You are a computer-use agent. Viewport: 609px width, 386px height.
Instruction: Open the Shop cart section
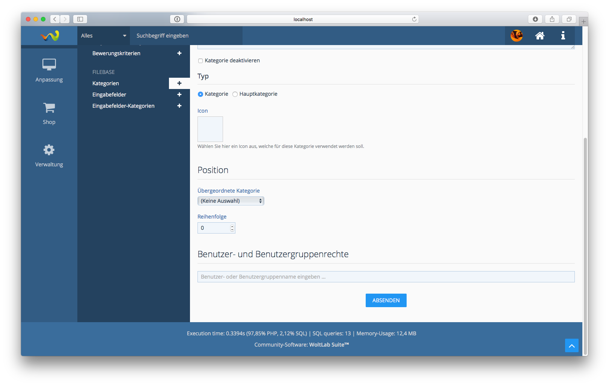pos(49,113)
